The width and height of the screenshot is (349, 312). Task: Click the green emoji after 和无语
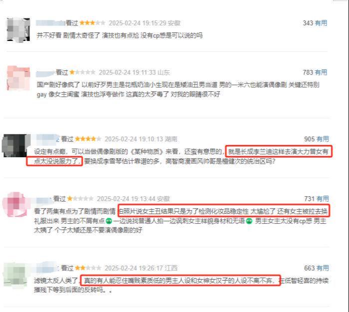249,221
